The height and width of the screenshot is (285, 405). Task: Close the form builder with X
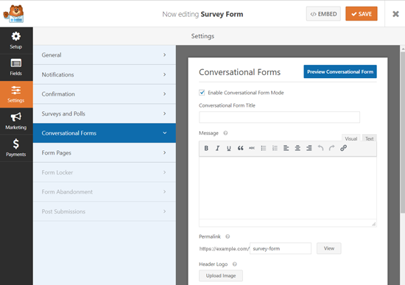pos(395,14)
